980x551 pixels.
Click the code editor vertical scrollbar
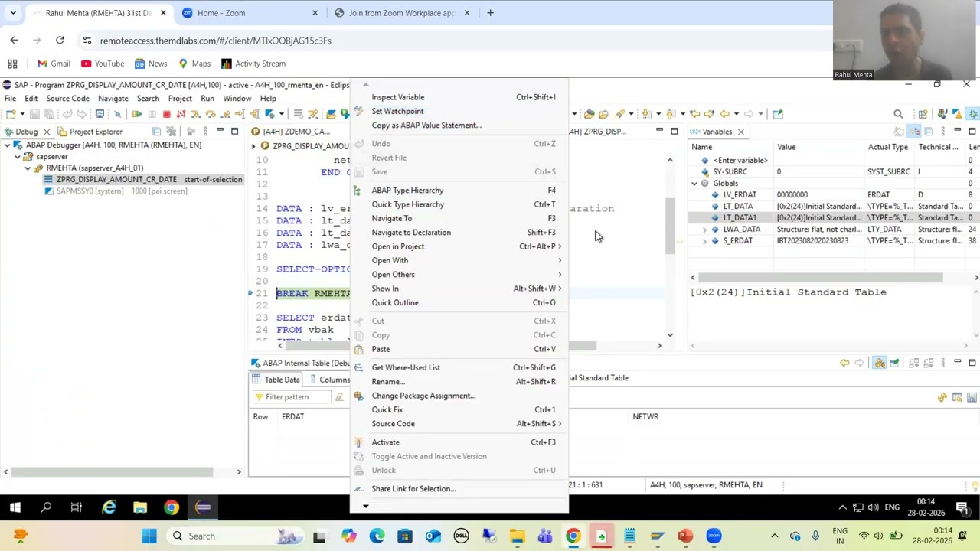[x=670, y=226]
